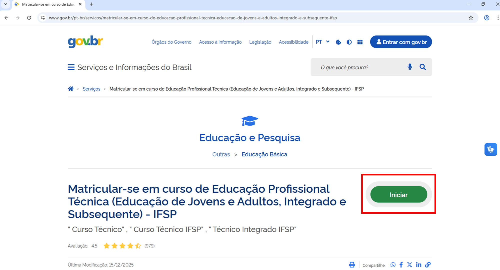The width and height of the screenshot is (500, 270).
Task: Open Órgãos do Governo menu item
Action: pyautogui.click(x=171, y=42)
